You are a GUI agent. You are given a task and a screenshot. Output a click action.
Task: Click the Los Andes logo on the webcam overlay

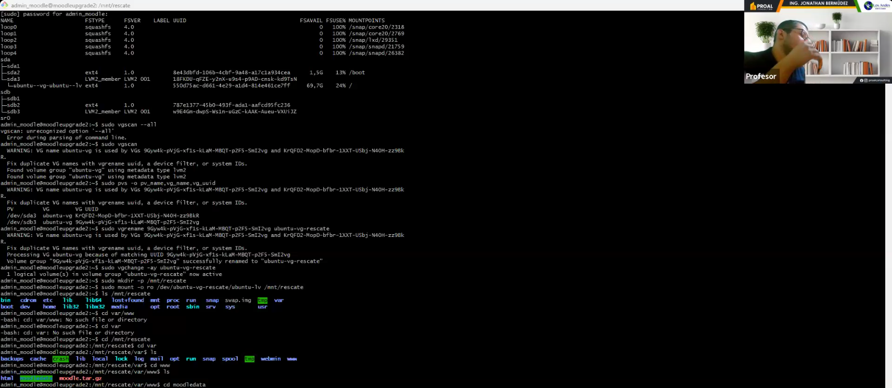click(877, 6)
